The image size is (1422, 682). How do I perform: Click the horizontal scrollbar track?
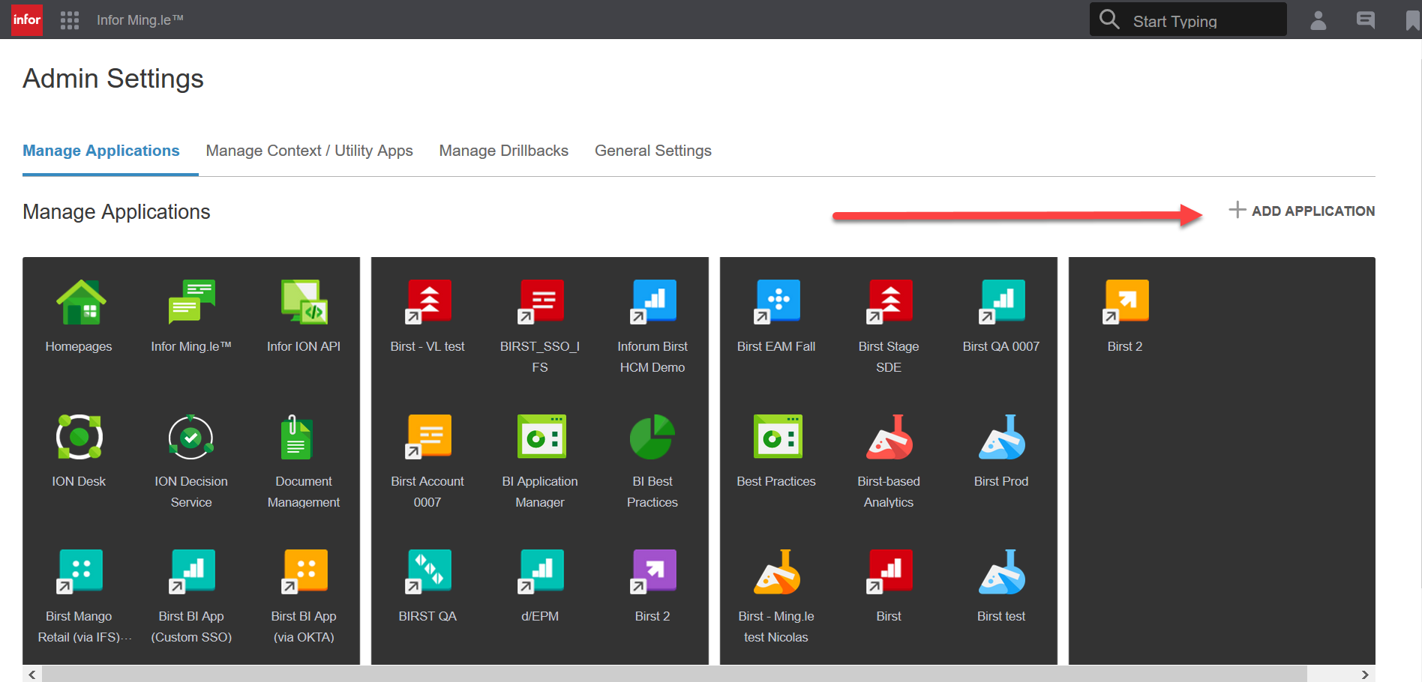697,675
